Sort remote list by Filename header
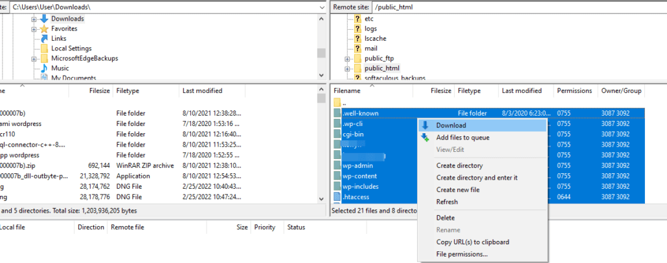 (372, 90)
